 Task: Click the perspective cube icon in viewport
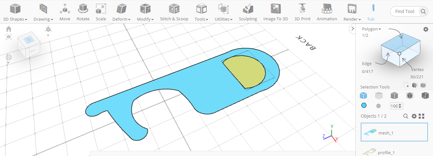(48, 29)
